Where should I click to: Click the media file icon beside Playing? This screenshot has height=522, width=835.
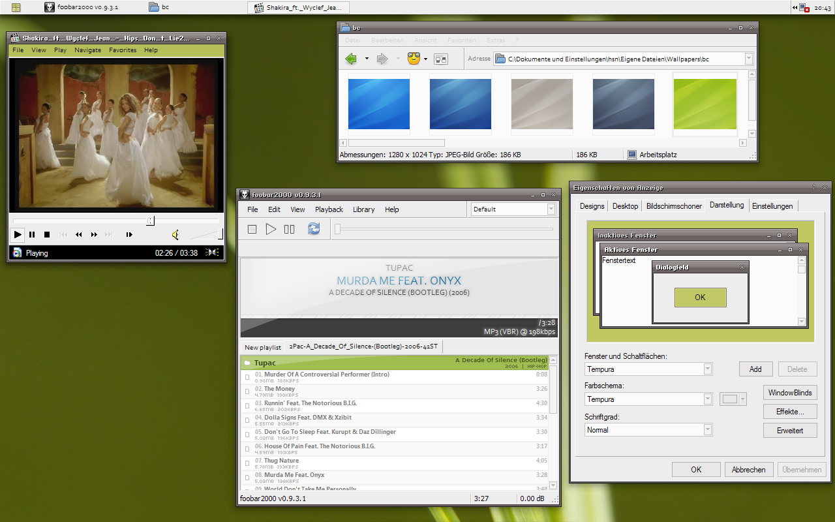[x=17, y=253]
